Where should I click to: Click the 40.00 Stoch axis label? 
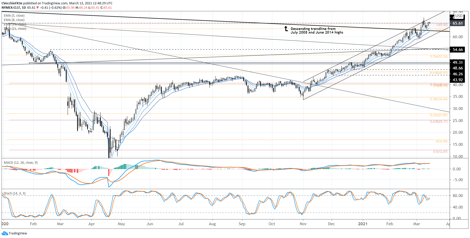(x=458, y=207)
